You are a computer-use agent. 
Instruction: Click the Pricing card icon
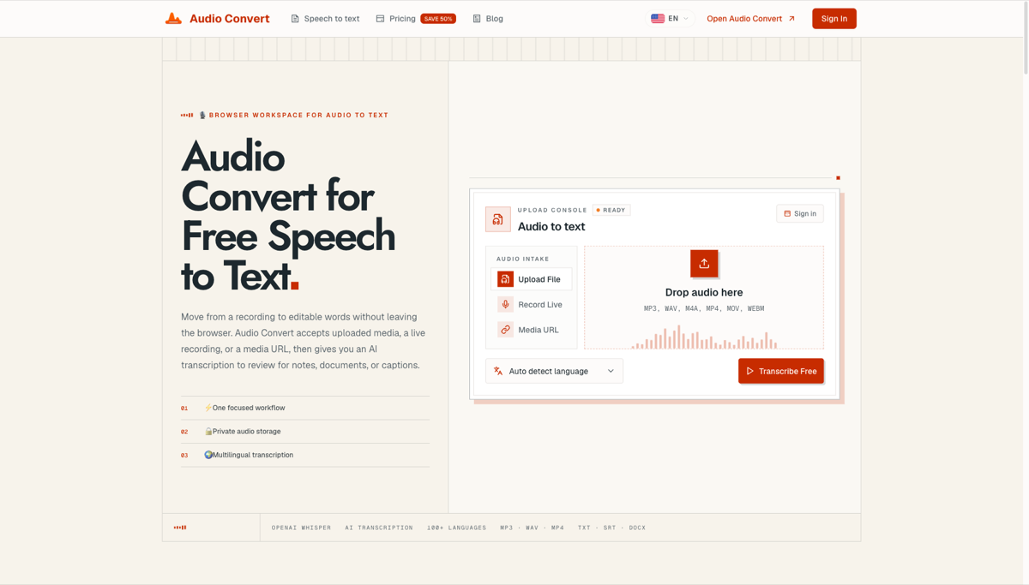coord(380,18)
